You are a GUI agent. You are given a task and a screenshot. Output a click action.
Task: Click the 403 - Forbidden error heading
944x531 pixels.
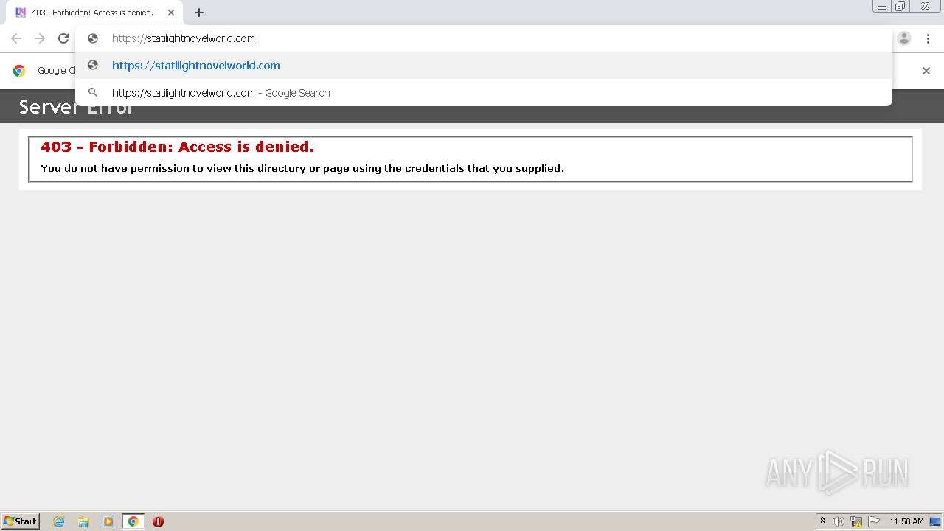point(178,147)
